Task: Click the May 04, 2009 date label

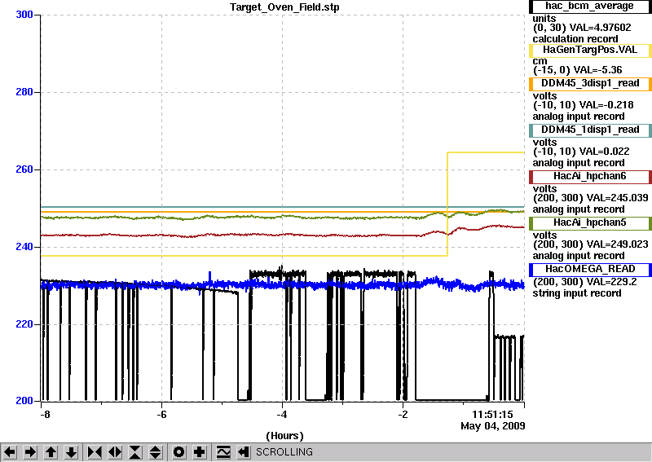Action: (x=493, y=426)
